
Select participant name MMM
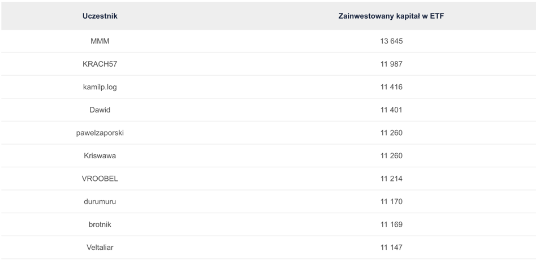100,41
